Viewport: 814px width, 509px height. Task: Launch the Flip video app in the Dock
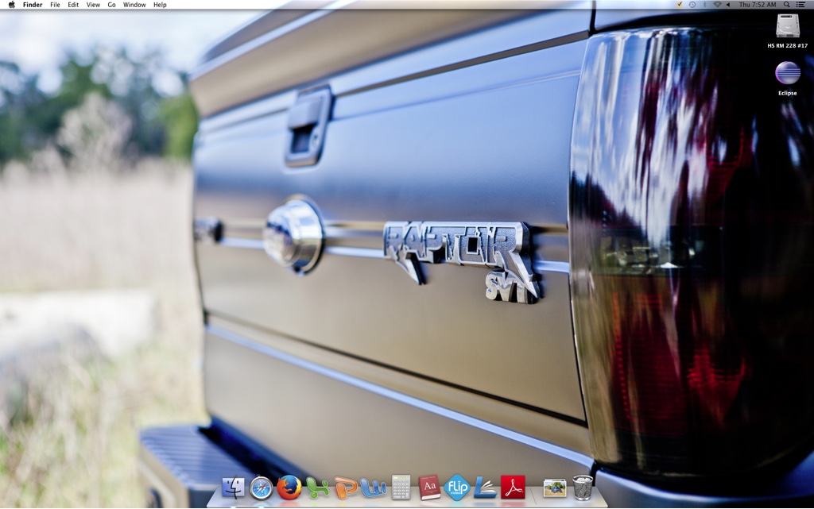pos(457,488)
